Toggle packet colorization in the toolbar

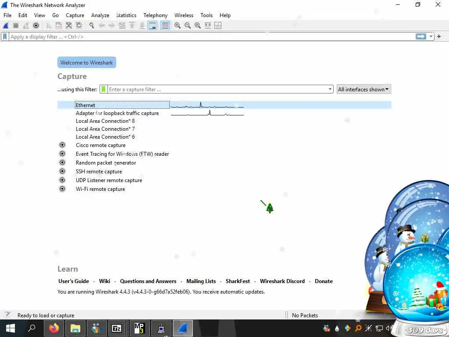point(165,25)
